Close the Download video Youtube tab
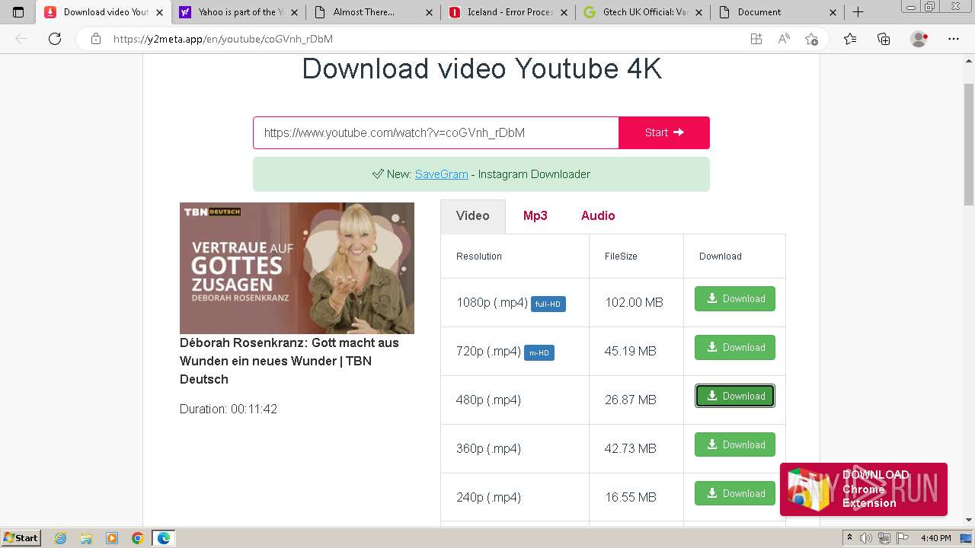The width and height of the screenshot is (975, 548). tap(159, 12)
